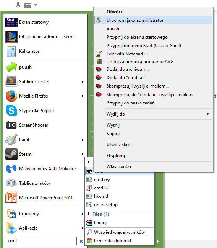
Task: Launch the Microsoft PowerPoint 2010 icon
Action: coord(11,197)
